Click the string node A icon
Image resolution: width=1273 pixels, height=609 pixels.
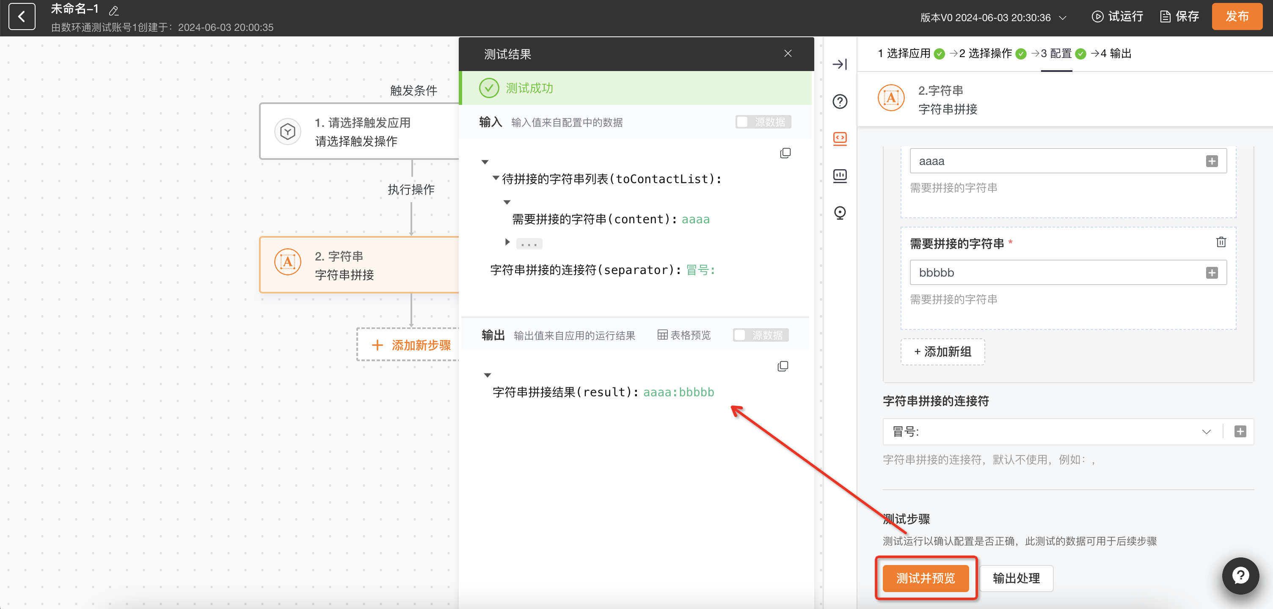click(288, 262)
